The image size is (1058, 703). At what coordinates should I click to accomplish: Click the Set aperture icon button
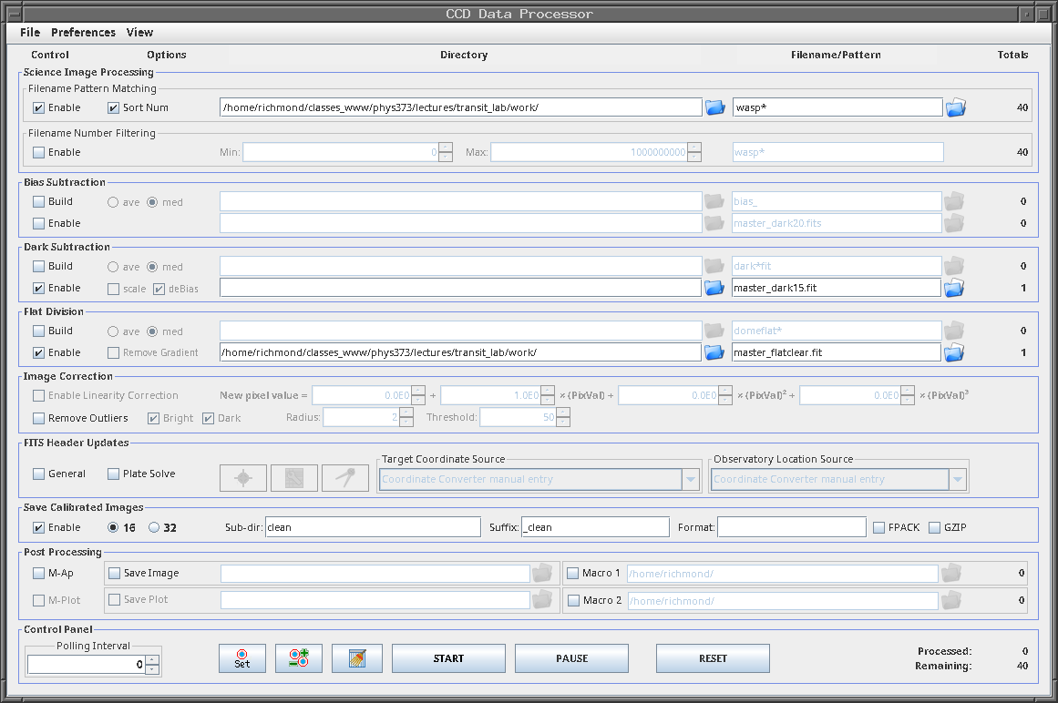241,658
